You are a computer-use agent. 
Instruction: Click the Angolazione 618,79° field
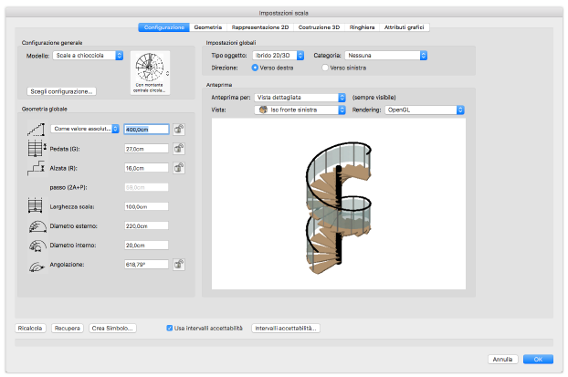pyautogui.click(x=146, y=265)
